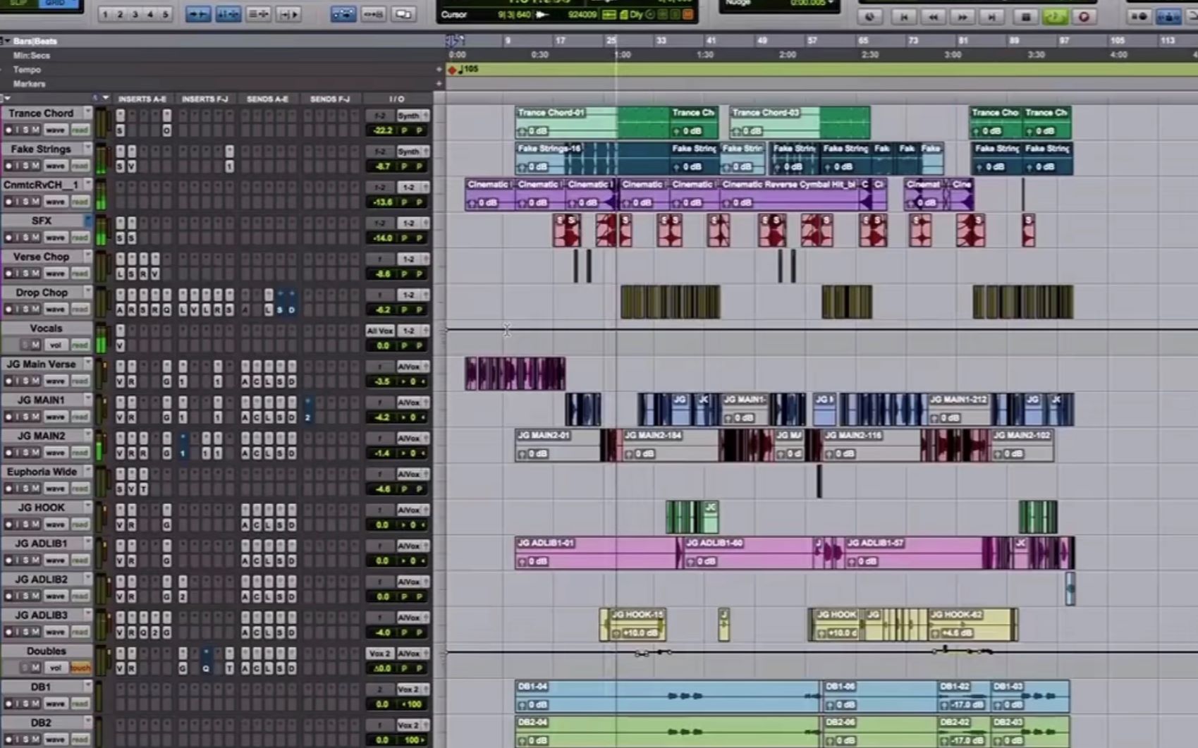Click the INSERTS A-E column header
The width and height of the screenshot is (1198, 748).
coord(142,99)
